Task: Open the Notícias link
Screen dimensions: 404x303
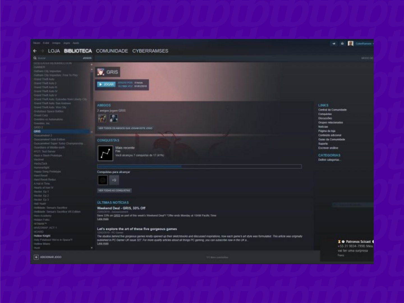Action: click(323, 127)
